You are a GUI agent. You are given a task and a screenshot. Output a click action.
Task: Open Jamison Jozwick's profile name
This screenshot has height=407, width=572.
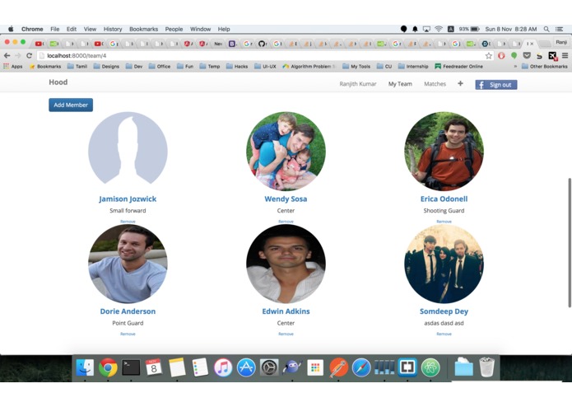128,199
